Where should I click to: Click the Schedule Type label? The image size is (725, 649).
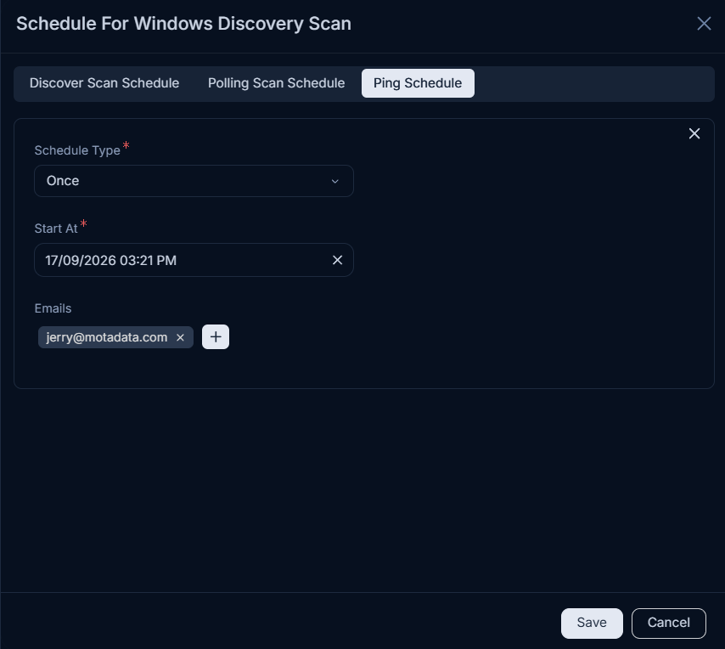(77, 150)
